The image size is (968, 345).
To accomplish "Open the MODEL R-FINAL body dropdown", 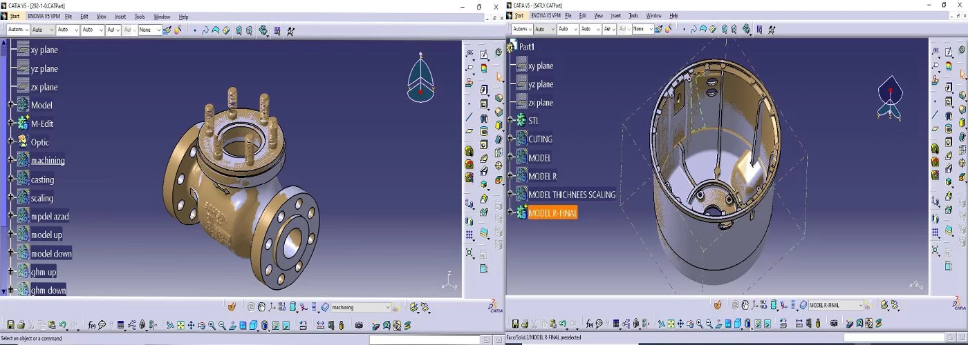I will pos(861,306).
